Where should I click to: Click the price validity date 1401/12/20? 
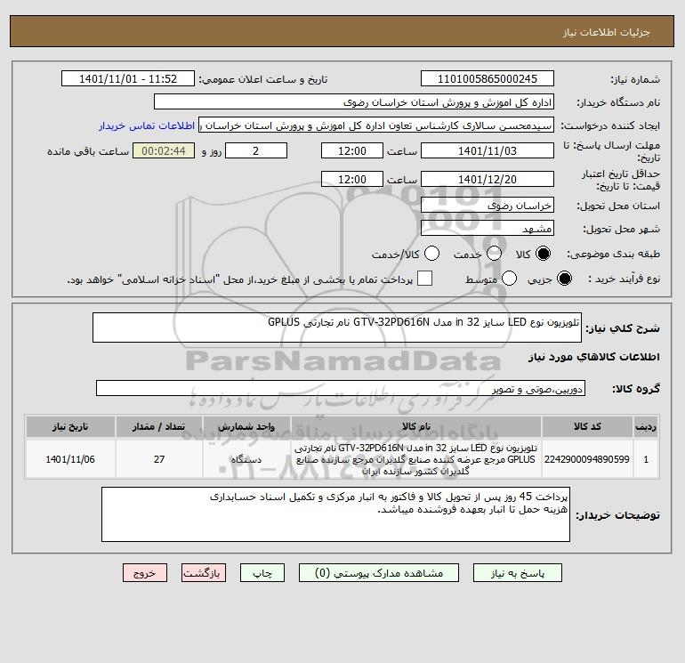tap(488, 179)
